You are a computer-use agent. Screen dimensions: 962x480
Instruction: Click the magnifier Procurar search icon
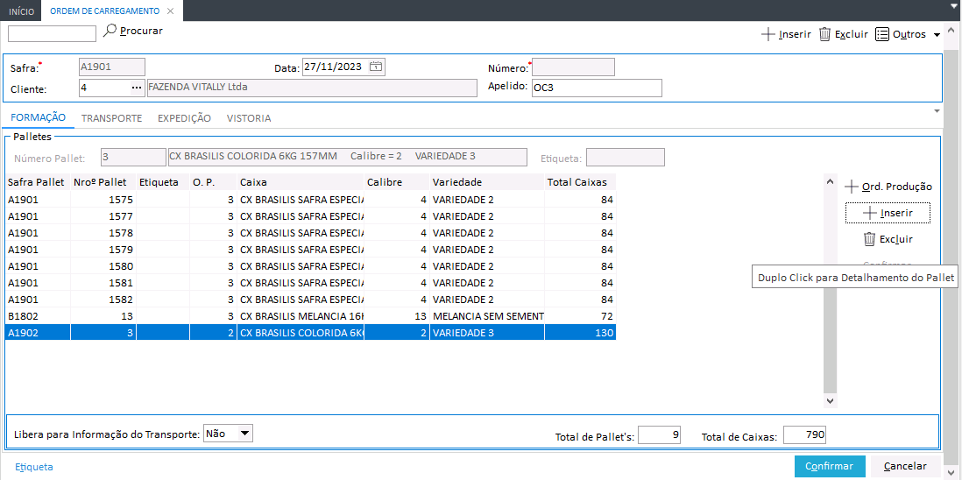[x=110, y=31]
